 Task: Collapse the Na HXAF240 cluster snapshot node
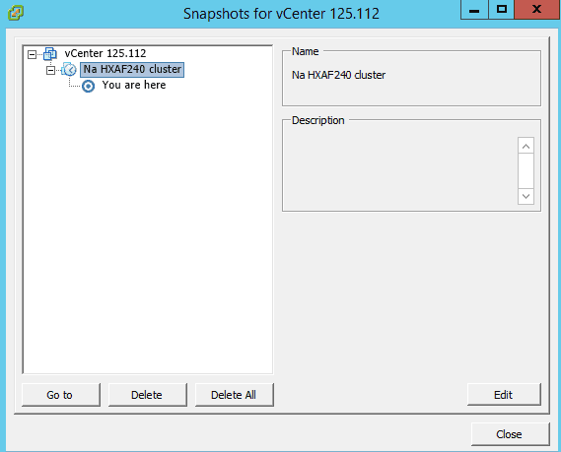(50, 70)
